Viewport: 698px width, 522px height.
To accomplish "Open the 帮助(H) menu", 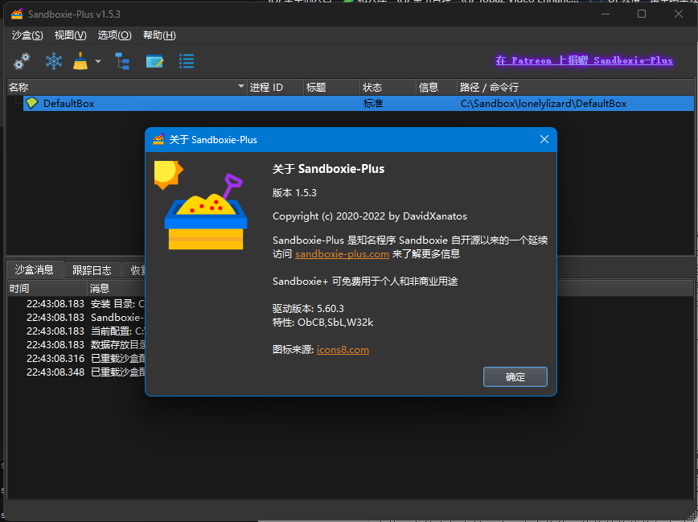I will pos(159,35).
